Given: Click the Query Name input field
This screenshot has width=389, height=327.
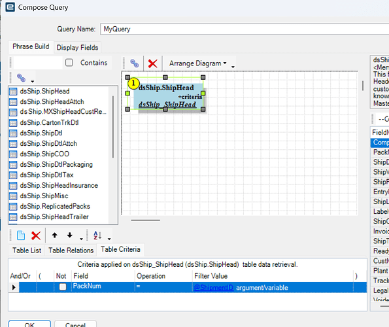Looking at the screenshot, I should click(x=245, y=29).
